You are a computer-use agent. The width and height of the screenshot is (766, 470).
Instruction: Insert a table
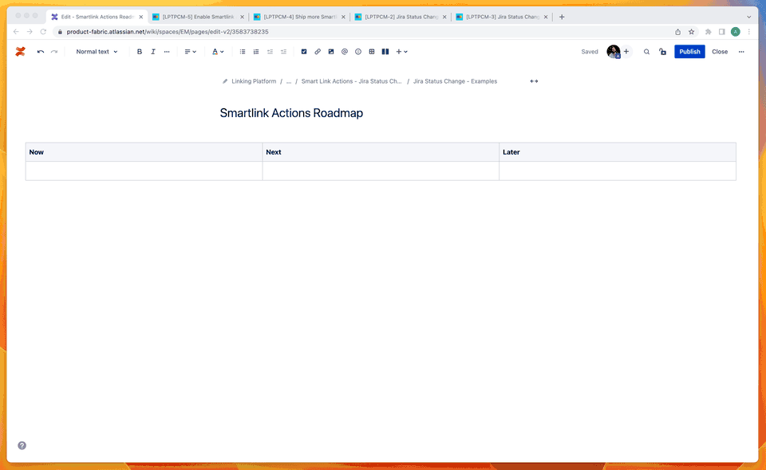click(371, 51)
